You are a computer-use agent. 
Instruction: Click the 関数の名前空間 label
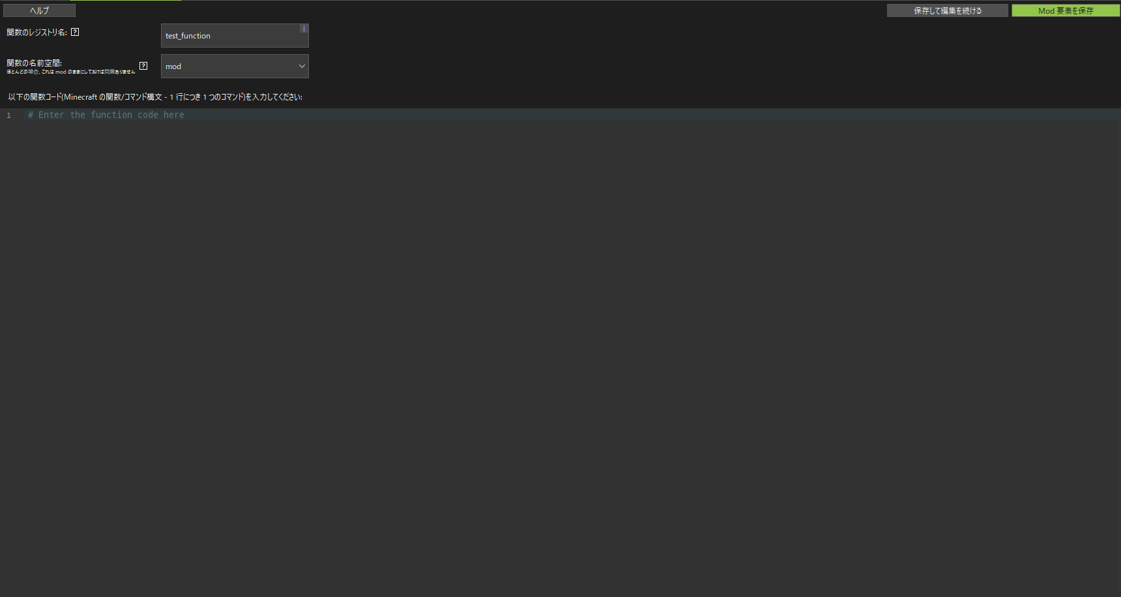pos(34,63)
